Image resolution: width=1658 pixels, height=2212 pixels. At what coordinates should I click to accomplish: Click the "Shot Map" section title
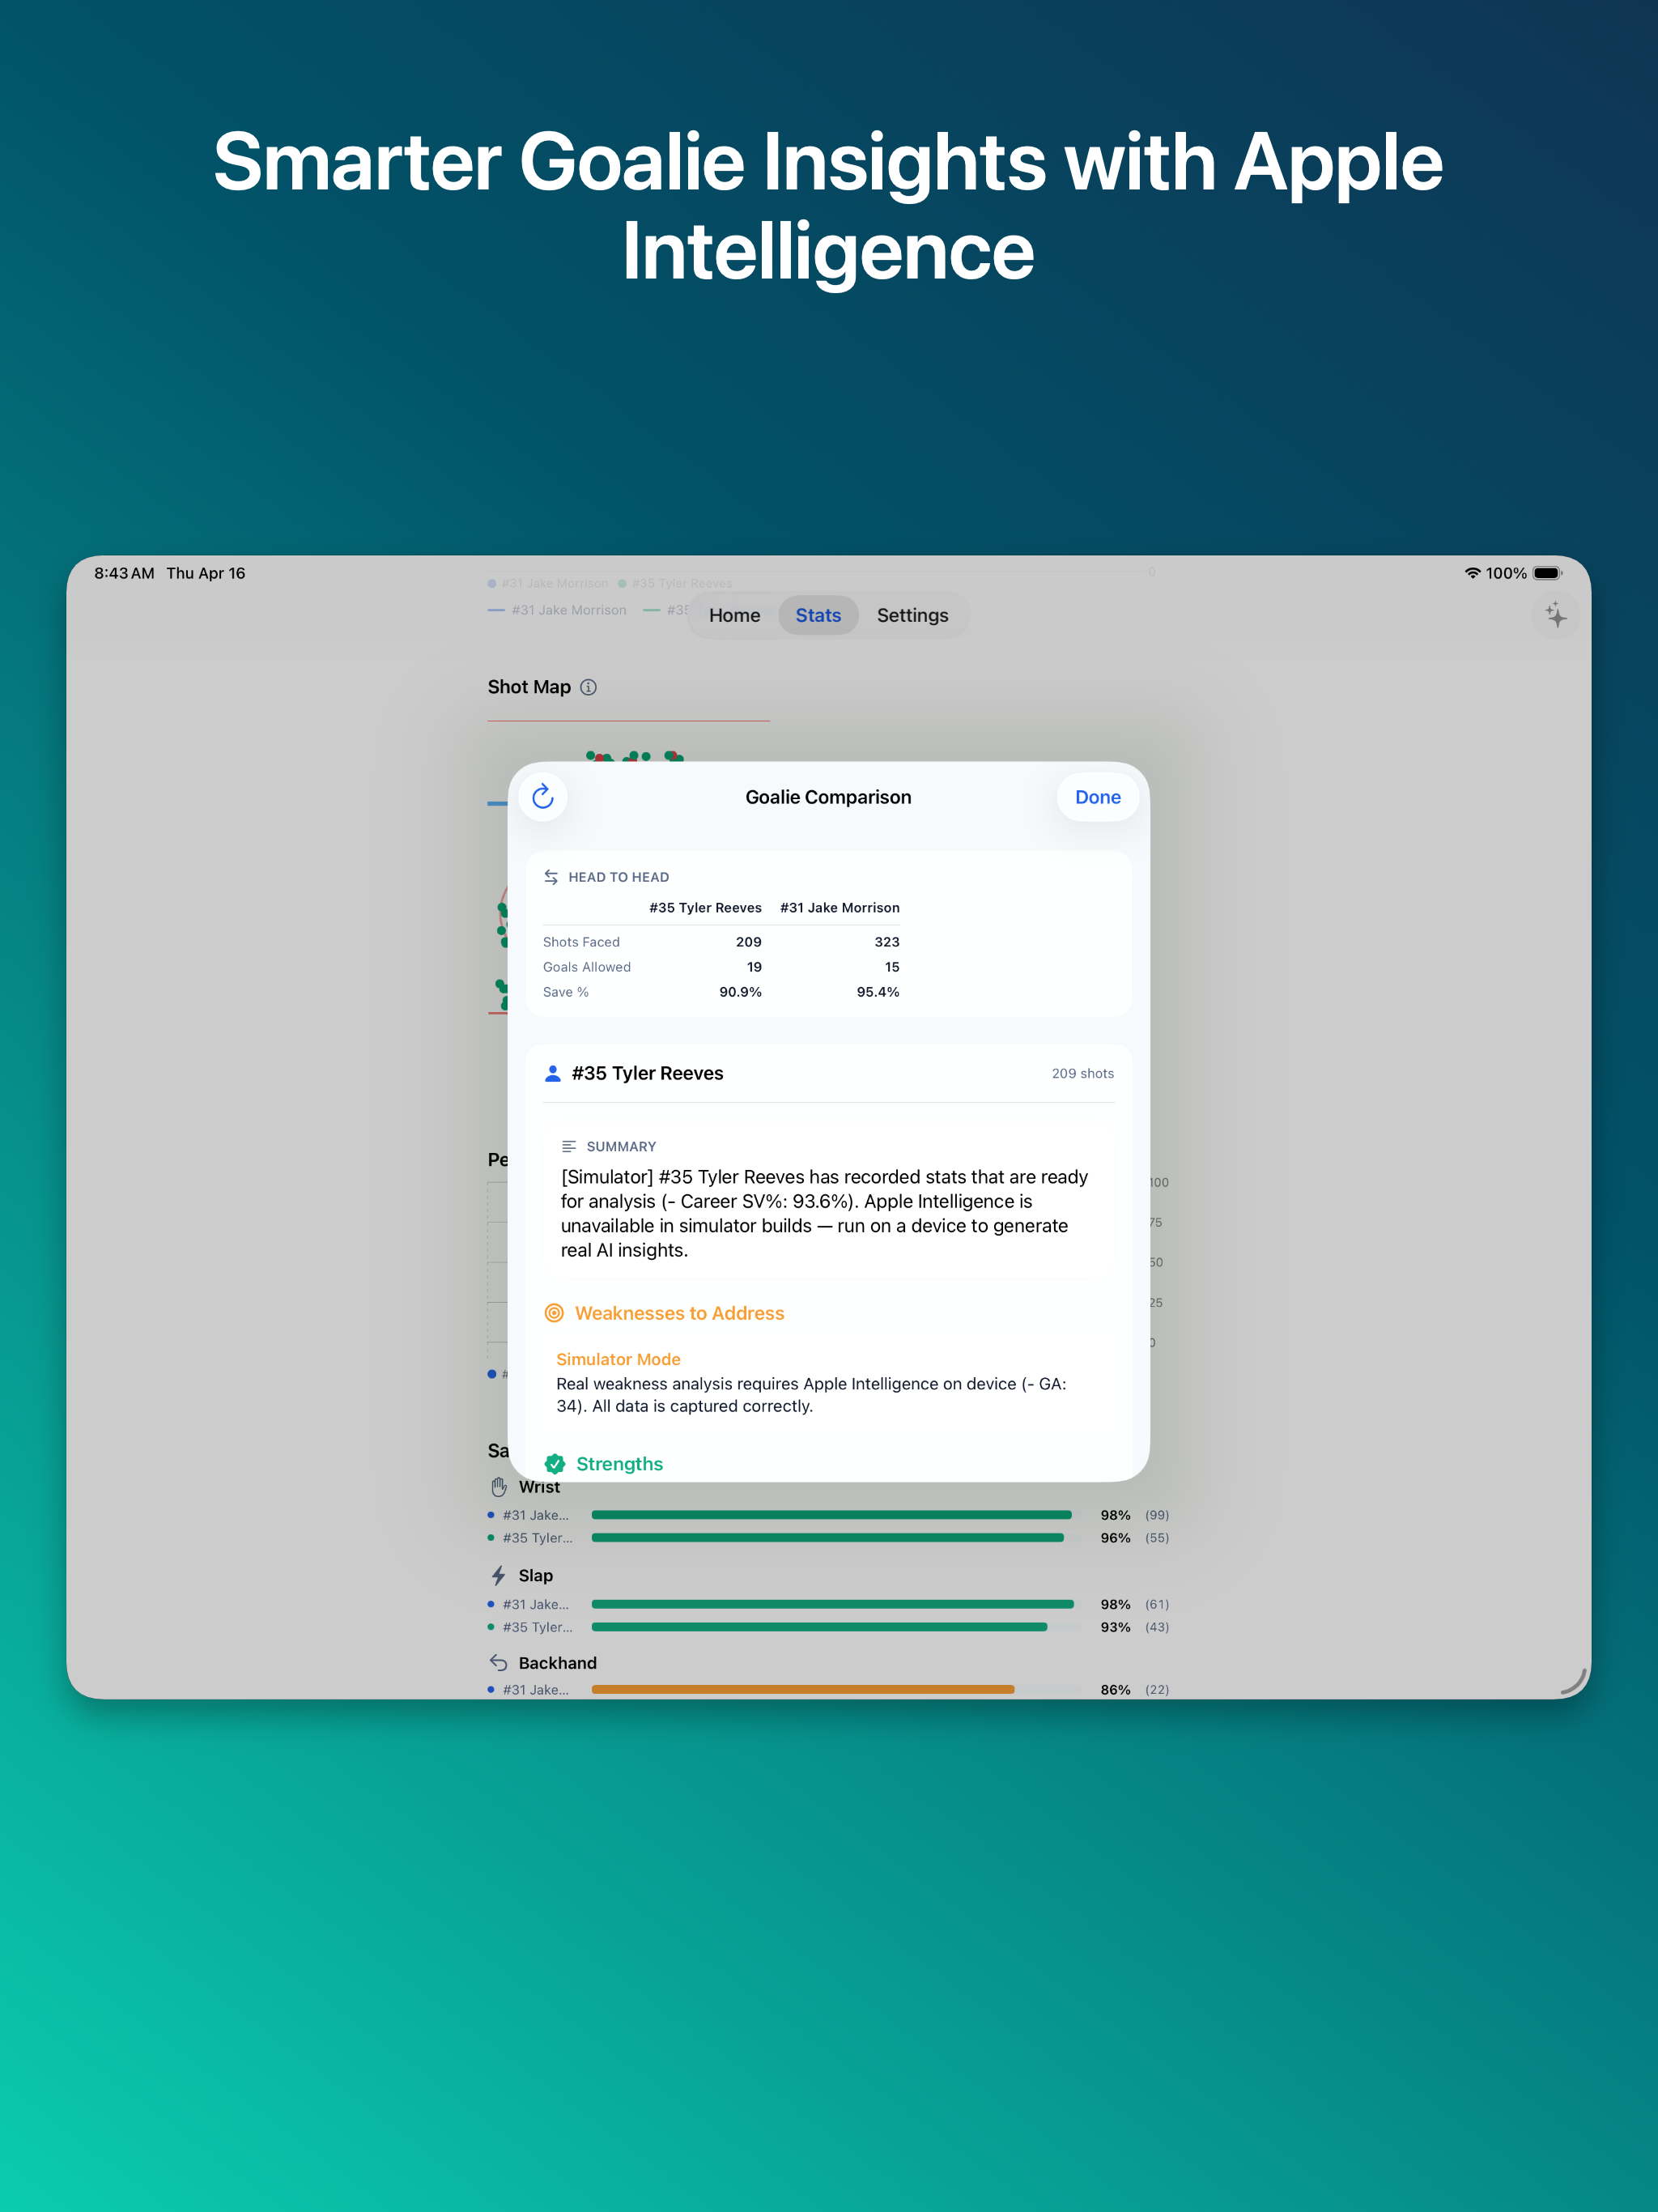point(529,687)
